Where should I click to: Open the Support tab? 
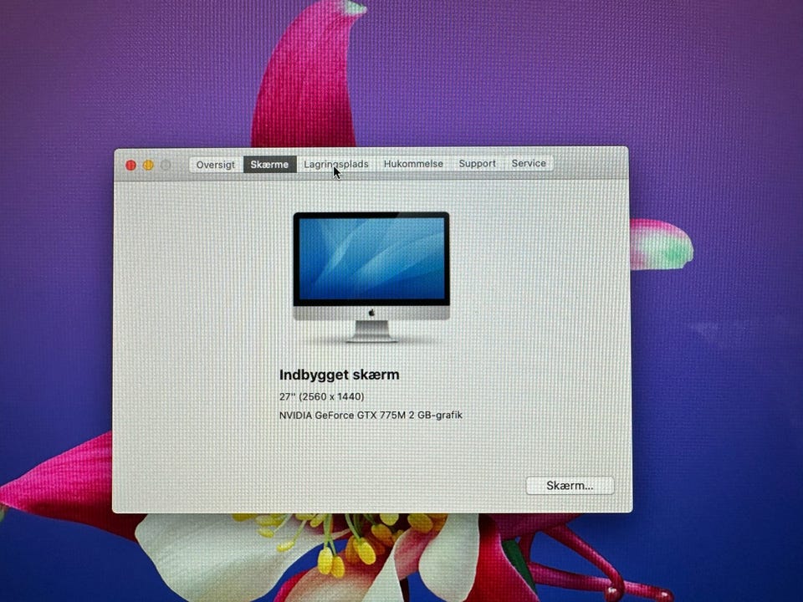pos(478,163)
